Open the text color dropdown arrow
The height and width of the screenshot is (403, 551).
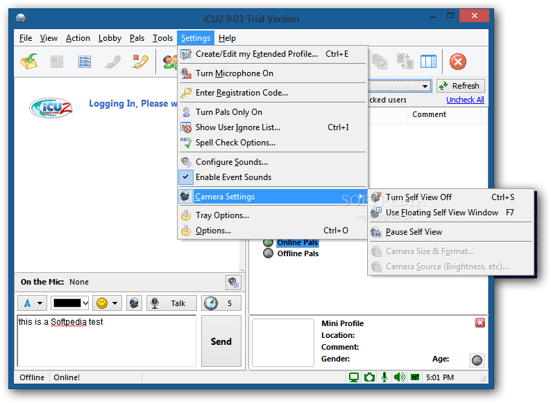[85, 303]
